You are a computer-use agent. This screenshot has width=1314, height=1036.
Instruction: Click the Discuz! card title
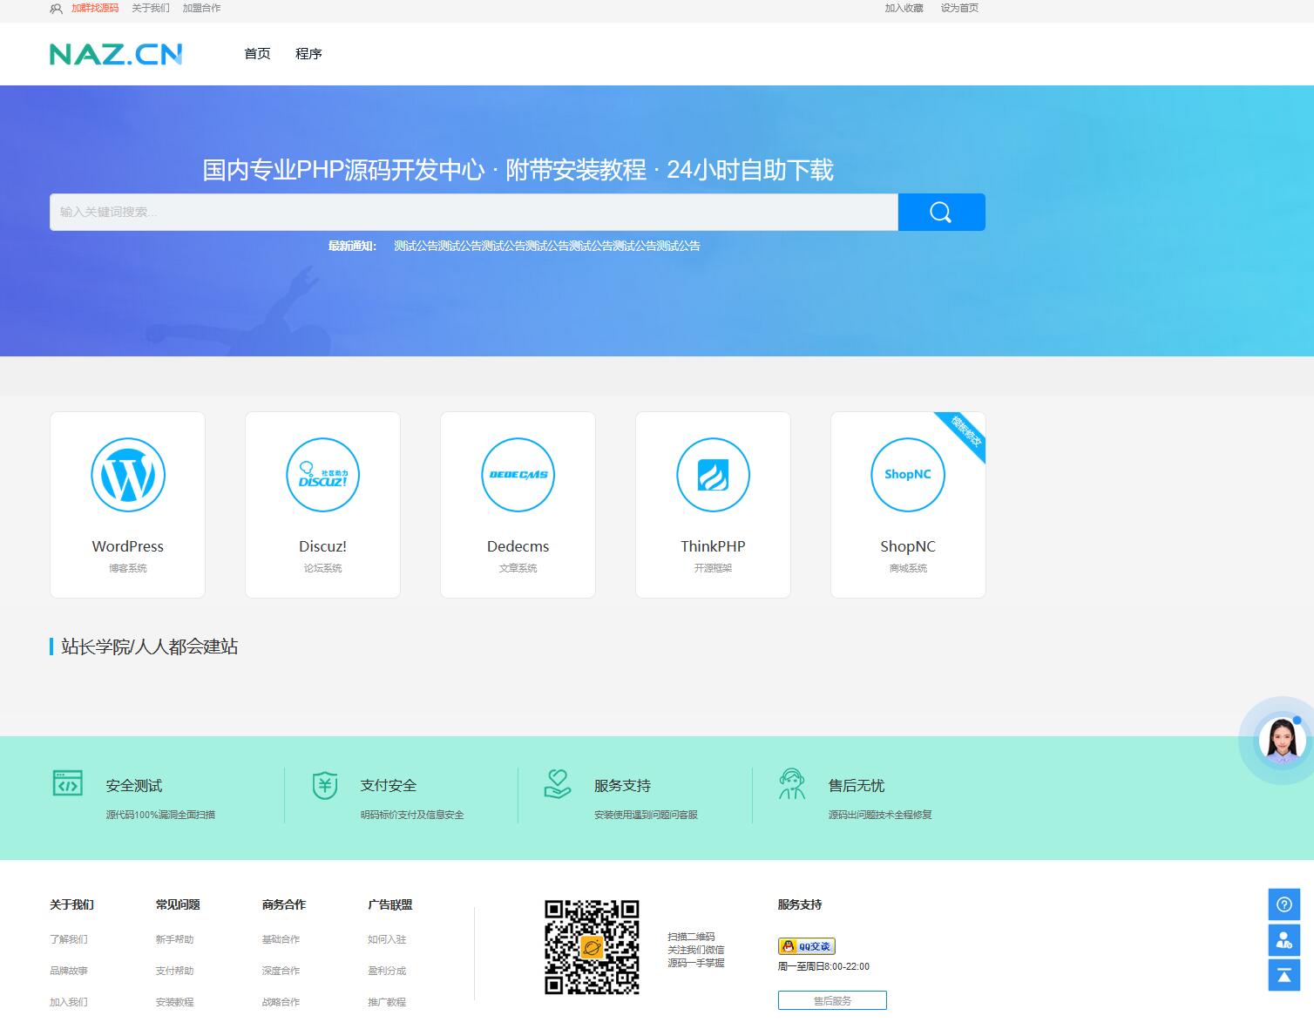(x=323, y=546)
